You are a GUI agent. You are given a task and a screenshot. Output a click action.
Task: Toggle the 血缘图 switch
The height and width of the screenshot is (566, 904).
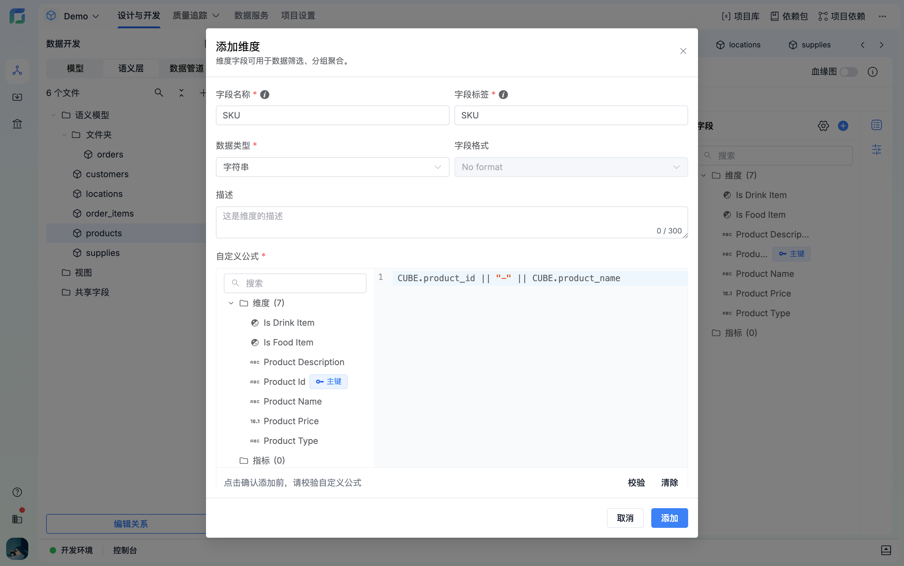click(848, 72)
